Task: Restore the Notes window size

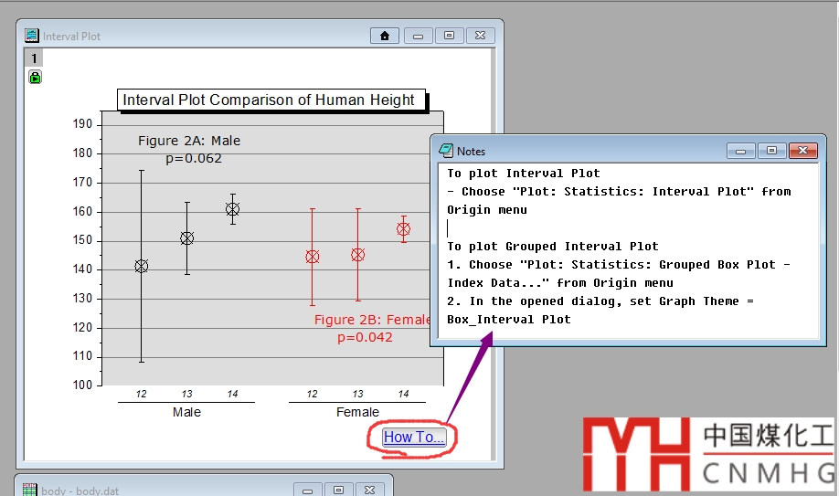Action: tap(771, 151)
